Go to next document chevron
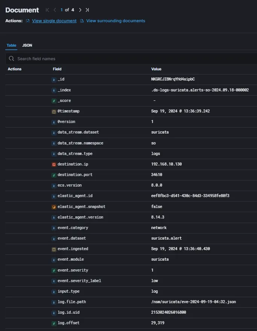 (80, 10)
